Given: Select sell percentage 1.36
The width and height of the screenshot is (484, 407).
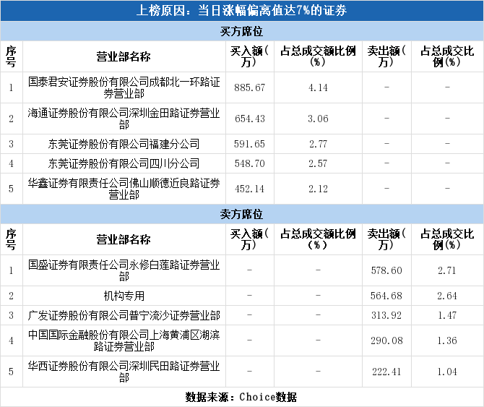Looking at the screenshot, I should pyautogui.click(x=447, y=340).
